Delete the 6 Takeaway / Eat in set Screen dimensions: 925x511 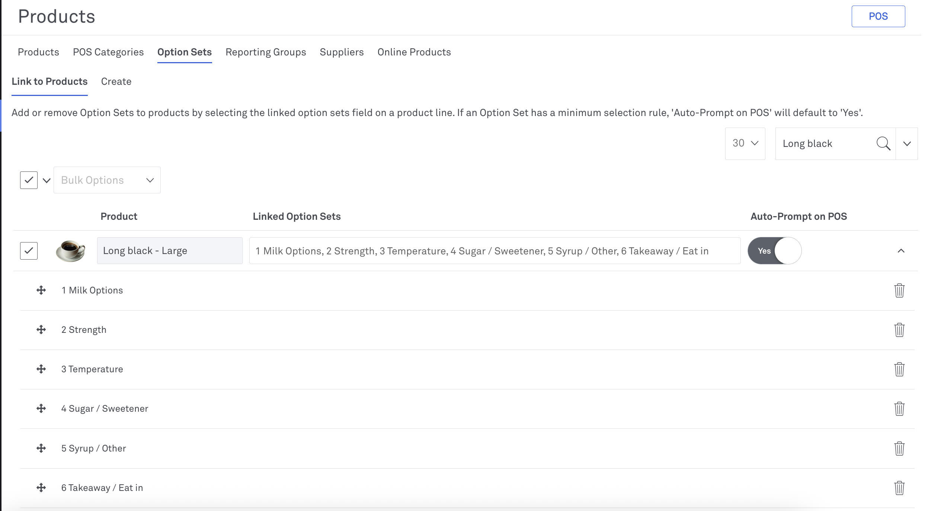(899, 488)
